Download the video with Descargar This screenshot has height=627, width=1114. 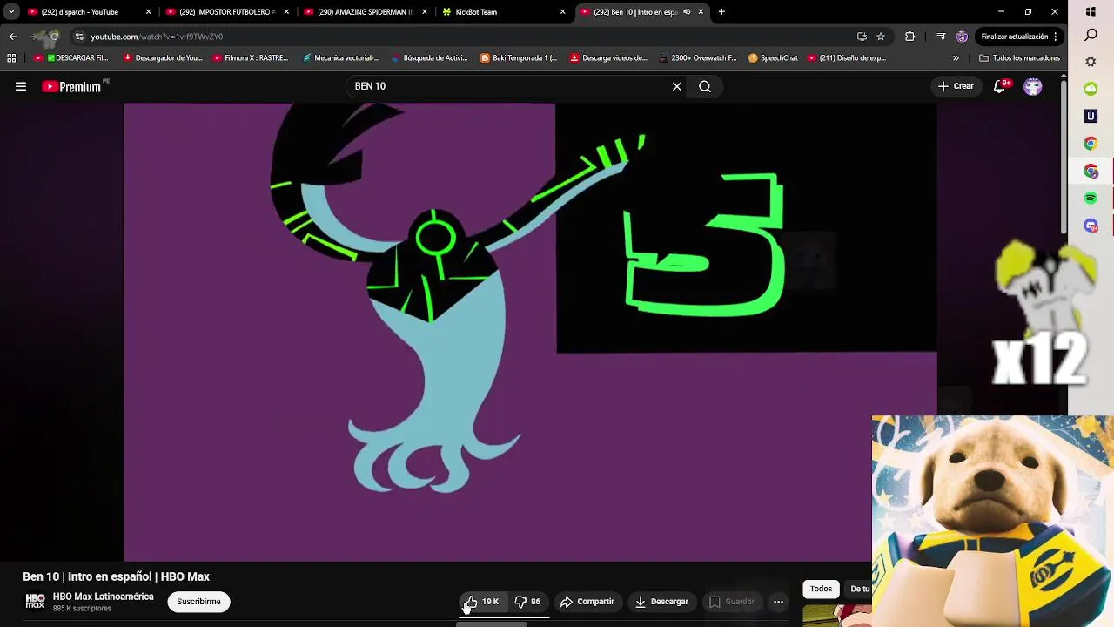[661, 602]
